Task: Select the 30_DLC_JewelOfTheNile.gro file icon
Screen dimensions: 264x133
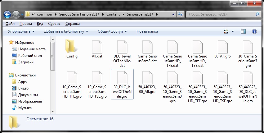Action: point(122,78)
